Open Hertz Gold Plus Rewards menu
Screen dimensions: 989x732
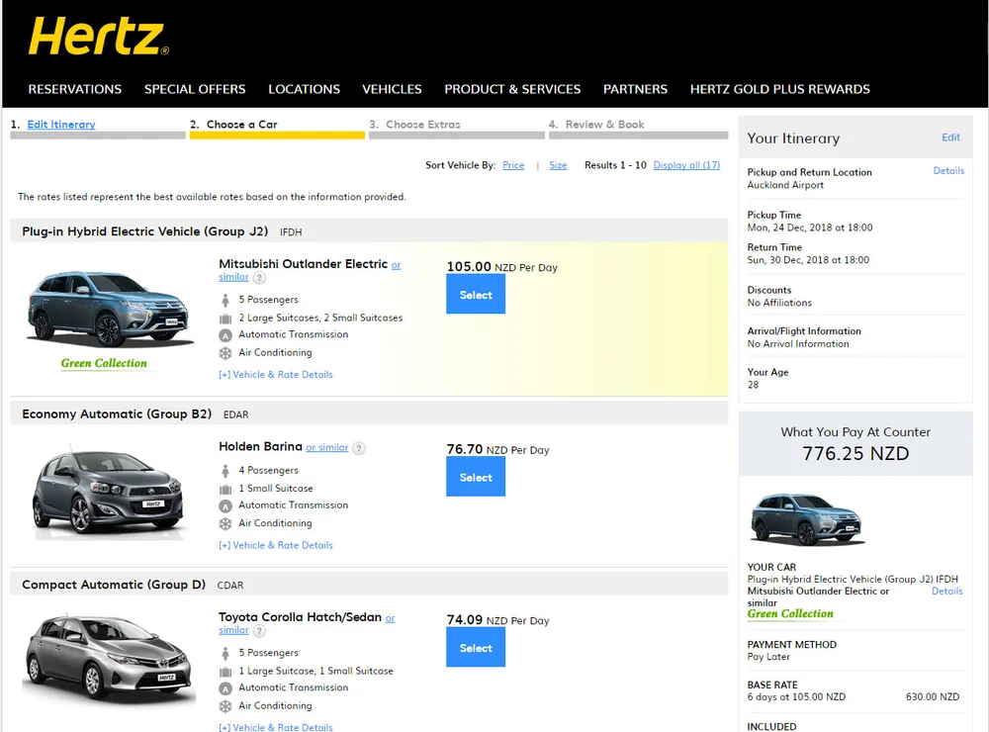(x=779, y=89)
